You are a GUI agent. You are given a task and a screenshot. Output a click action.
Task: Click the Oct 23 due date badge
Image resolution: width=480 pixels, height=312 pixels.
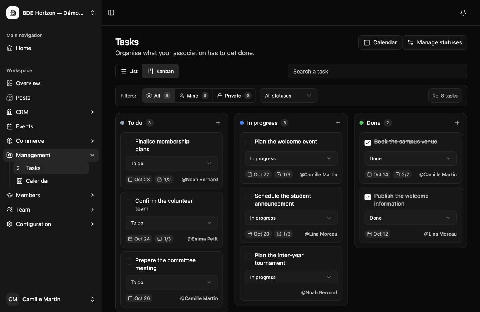pos(139,180)
